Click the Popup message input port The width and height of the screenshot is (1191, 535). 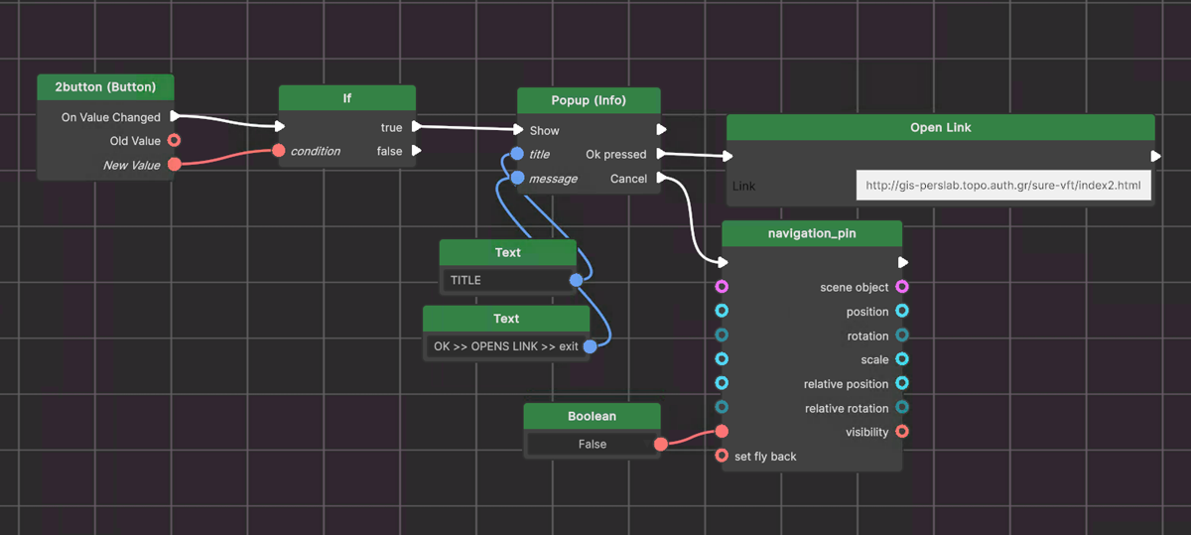tap(517, 179)
